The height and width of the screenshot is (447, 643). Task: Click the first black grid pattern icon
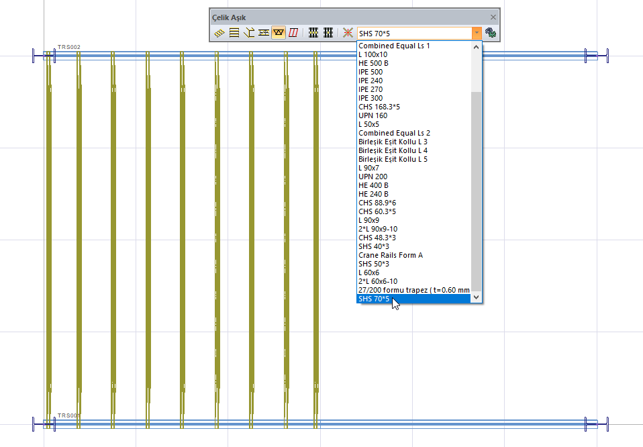point(313,32)
